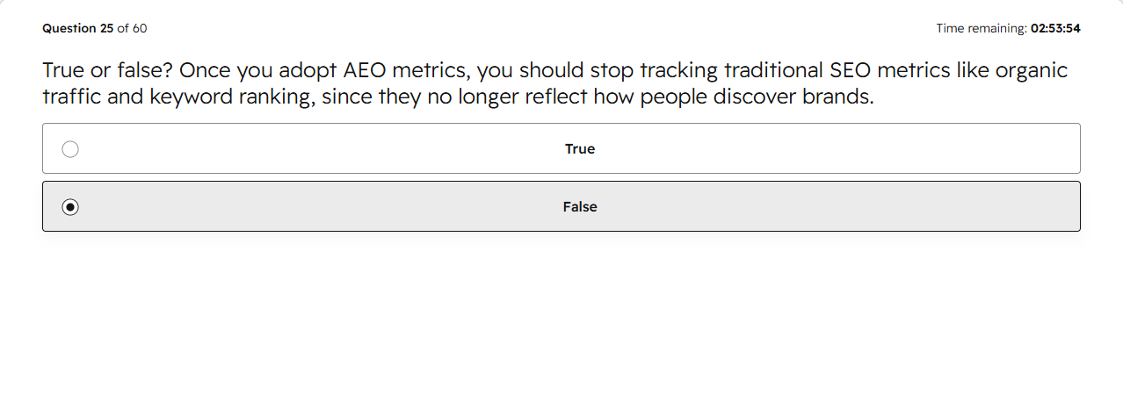Click the bold number "25" in the counter
Screen dimensions: 1123x409
[x=106, y=28]
